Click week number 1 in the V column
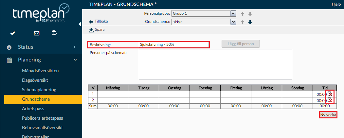The width and height of the screenshot is (344, 138). 93,94
